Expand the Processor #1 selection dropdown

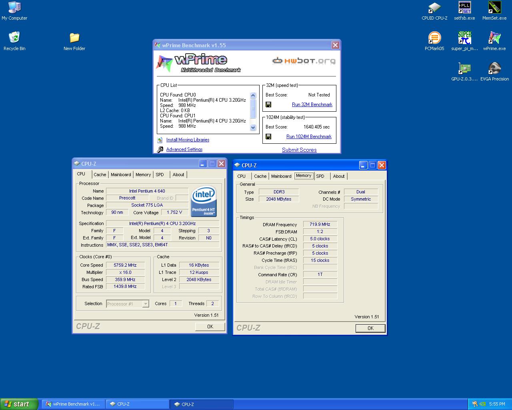(x=146, y=304)
